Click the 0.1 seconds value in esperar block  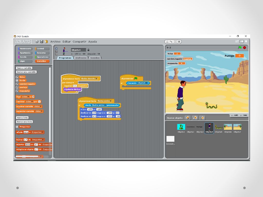tap(75, 86)
